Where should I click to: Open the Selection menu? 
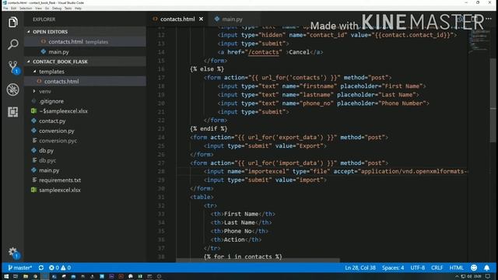pyautogui.click(x=26, y=9)
